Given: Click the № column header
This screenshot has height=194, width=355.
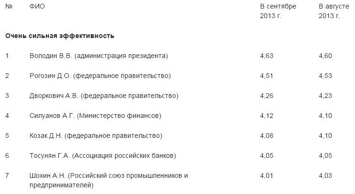Looking at the screenshot, I should coord(9,6).
